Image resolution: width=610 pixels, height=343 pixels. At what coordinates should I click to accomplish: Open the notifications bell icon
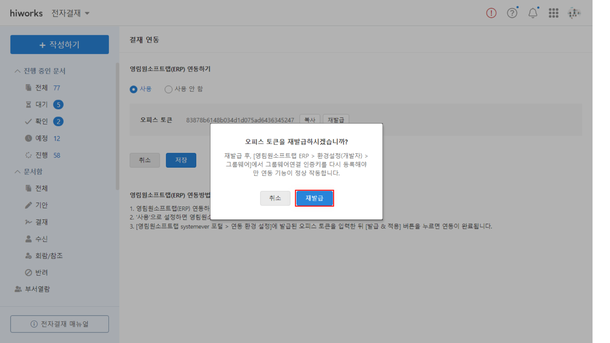pyautogui.click(x=533, y=13)
